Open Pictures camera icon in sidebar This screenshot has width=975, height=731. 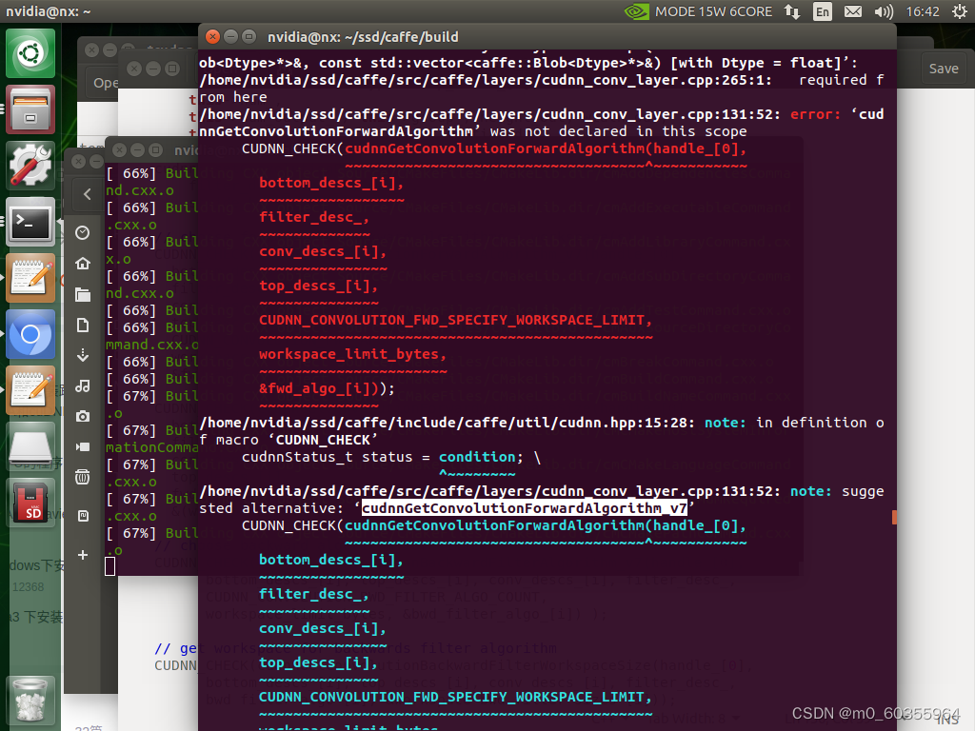[x=83, y=417]
